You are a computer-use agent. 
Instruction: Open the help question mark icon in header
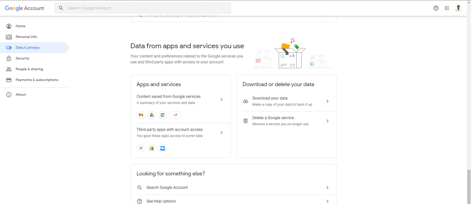click(x=436, y=8)
